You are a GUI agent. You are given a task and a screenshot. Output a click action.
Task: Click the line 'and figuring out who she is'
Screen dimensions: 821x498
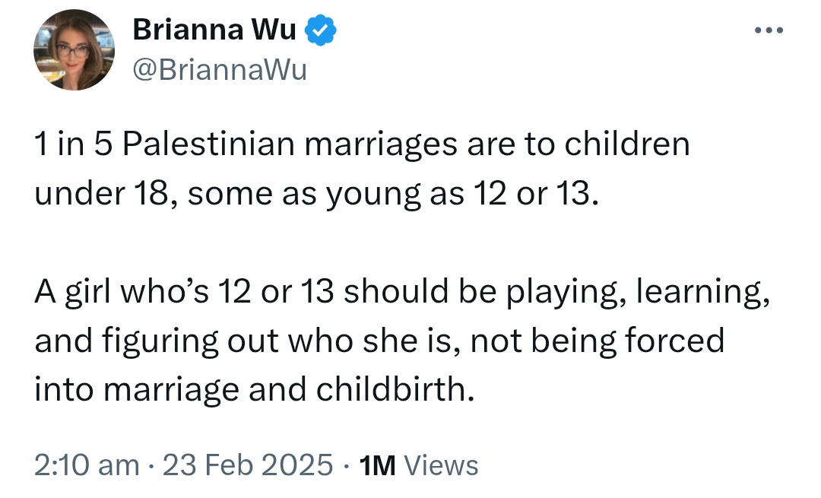tap(379, 341)
